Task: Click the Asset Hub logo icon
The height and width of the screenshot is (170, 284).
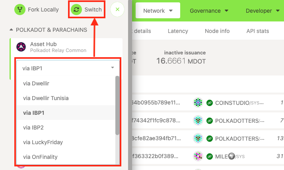Action: coord(21,47)
